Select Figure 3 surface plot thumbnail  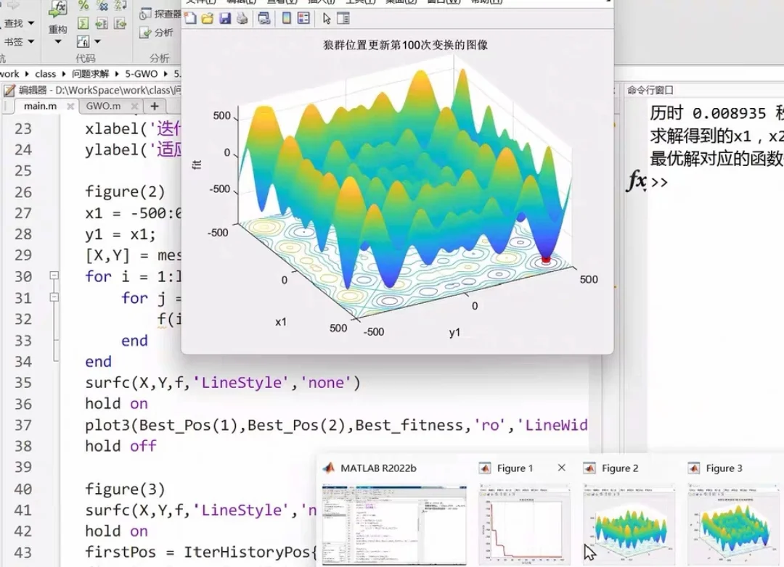(733, 524)
